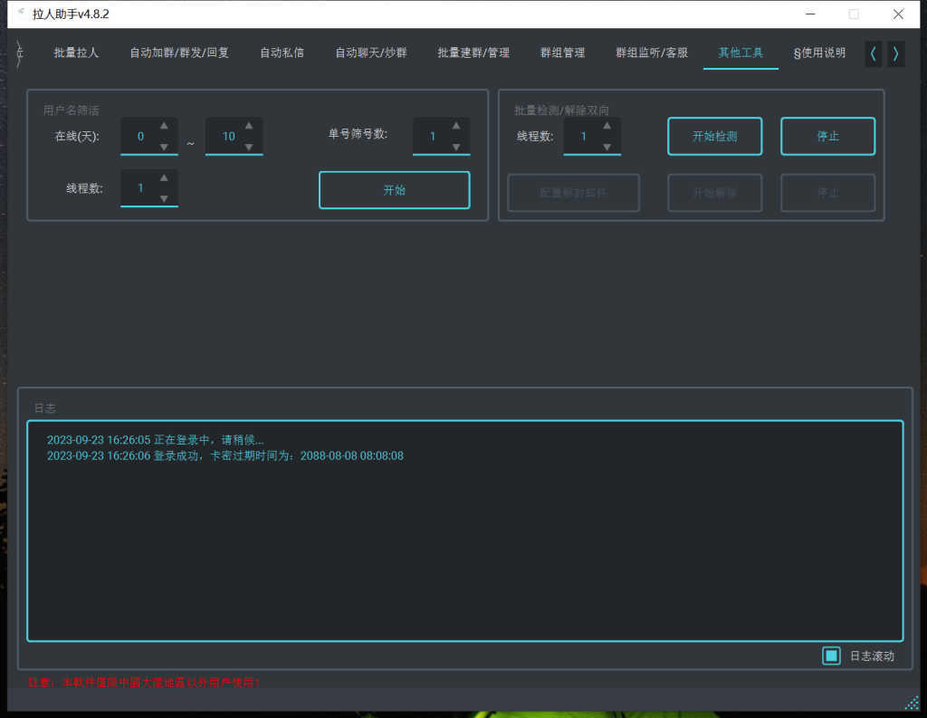Image resolution: width=927 pixels, height=718 pixels.
Task: Open the 自动私信 tab
Action: [x=282, y=53]
